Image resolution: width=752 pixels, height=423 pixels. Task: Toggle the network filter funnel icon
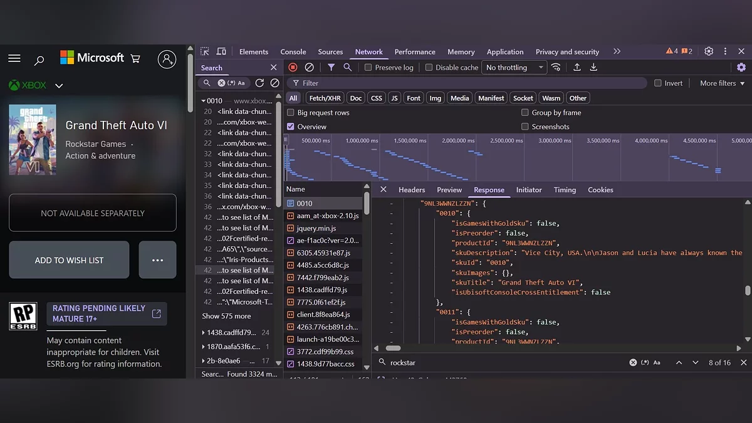331,68
